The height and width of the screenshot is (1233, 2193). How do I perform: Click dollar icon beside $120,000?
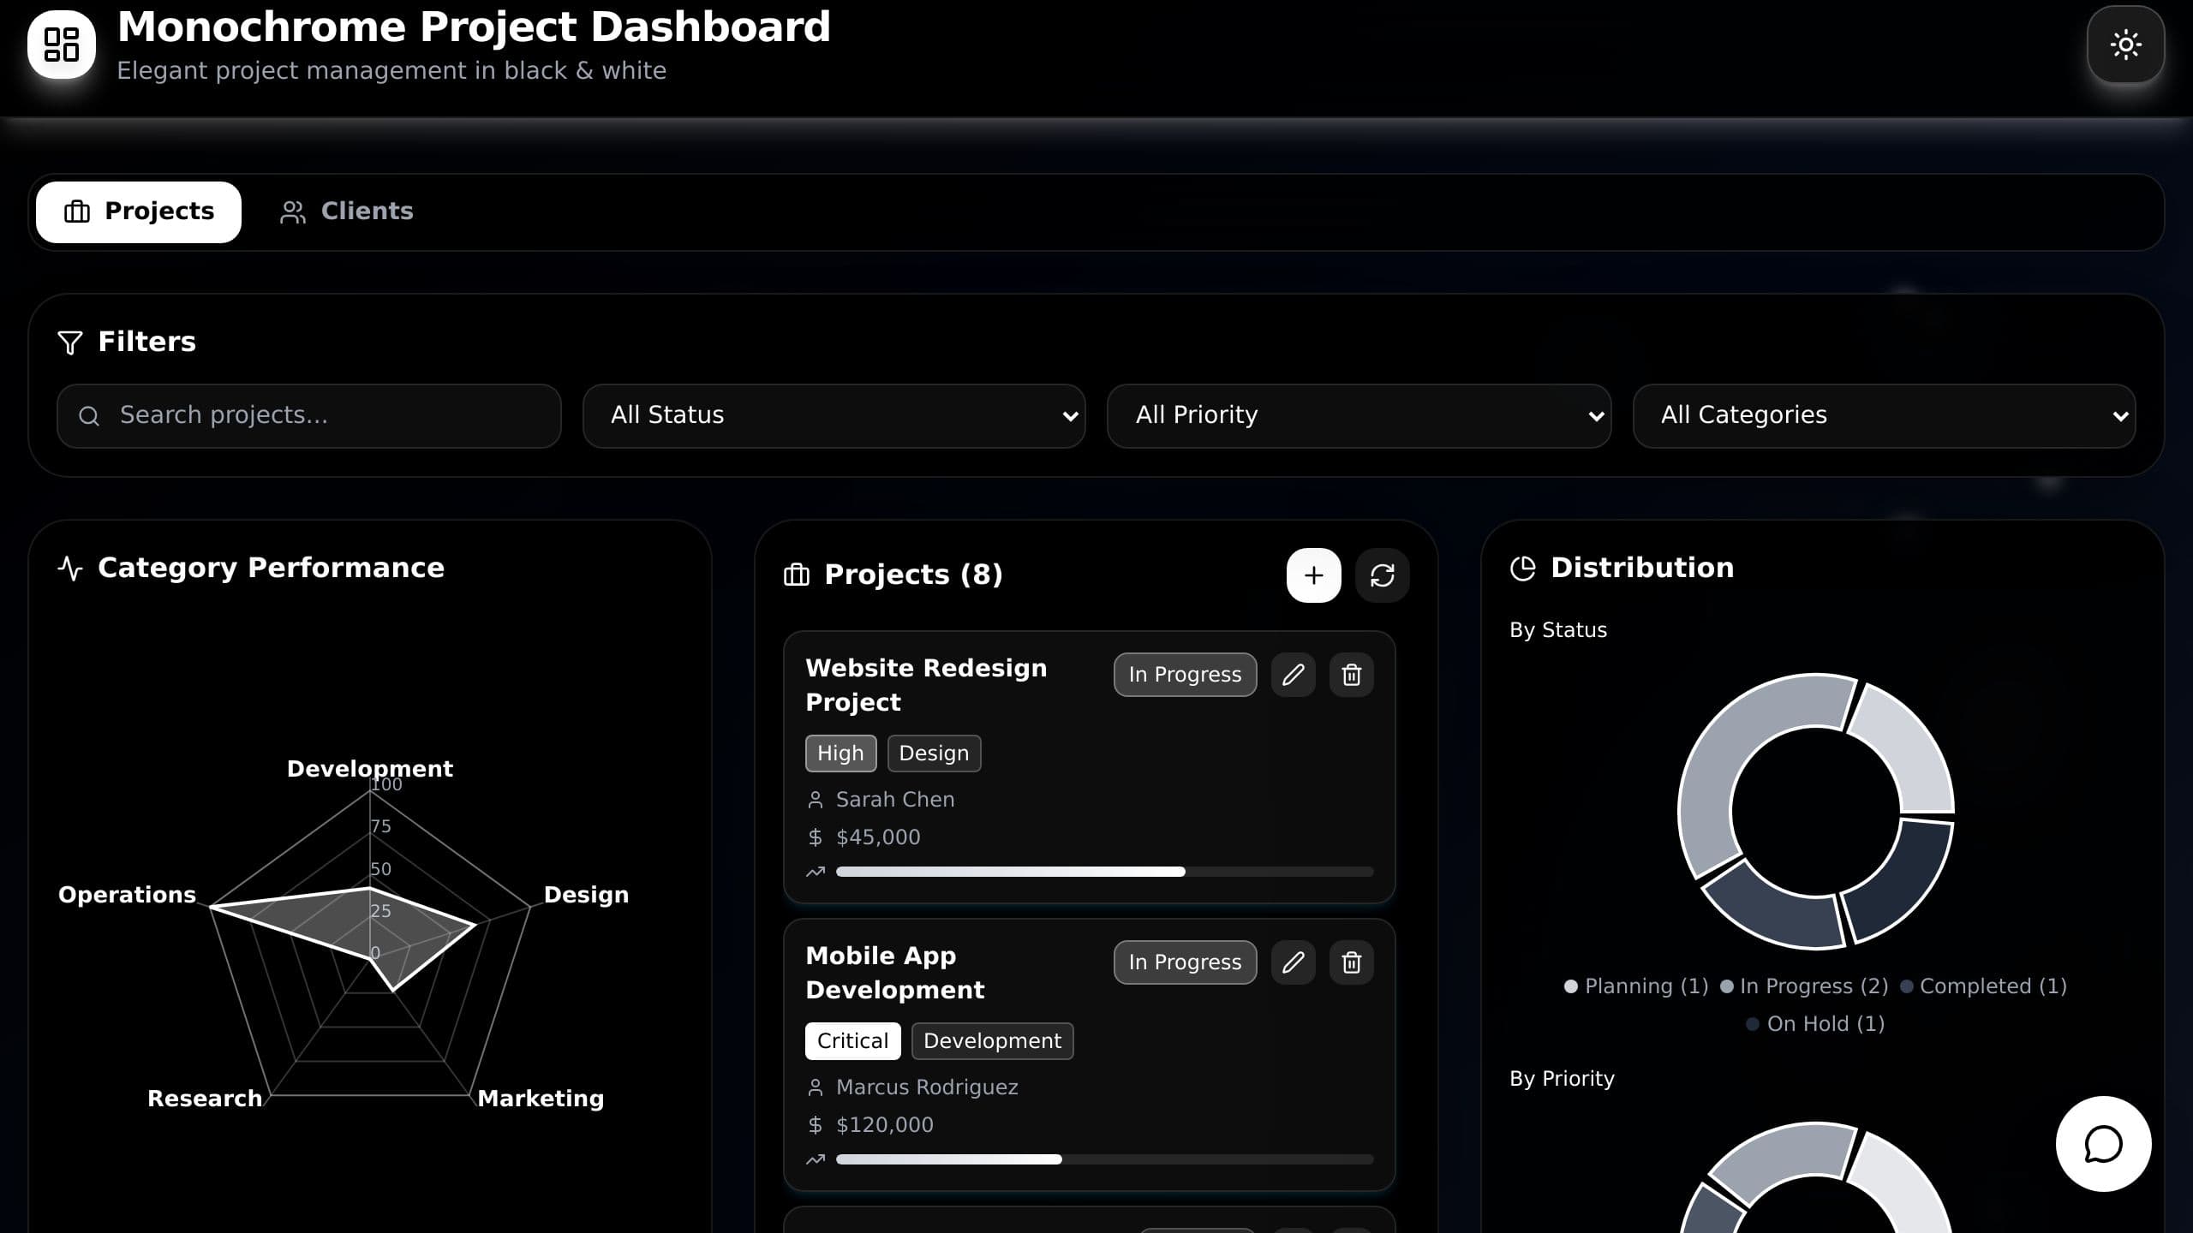coord(816,1125)
